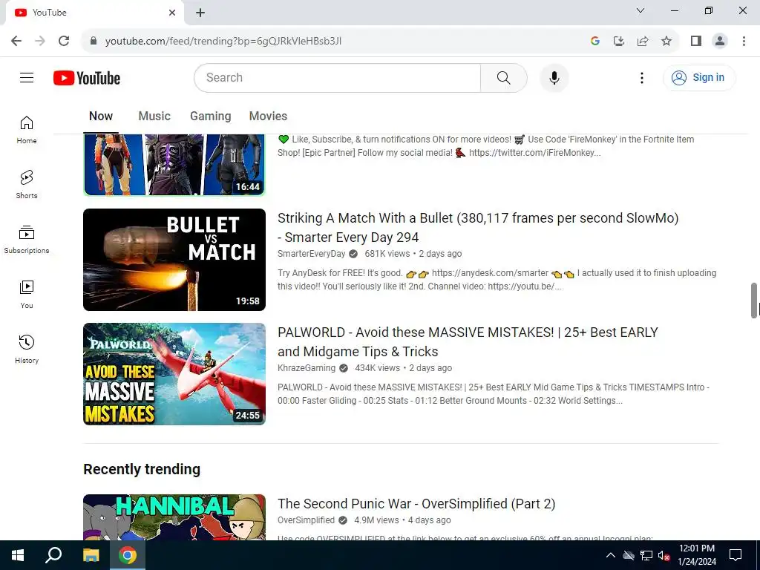Reload the page

coord(64,41)
